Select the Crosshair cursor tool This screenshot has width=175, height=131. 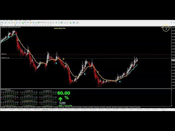point(5,25)
